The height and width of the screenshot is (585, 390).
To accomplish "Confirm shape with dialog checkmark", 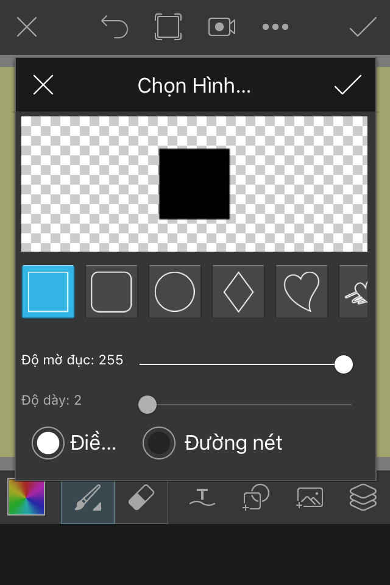I will pyautogui.click(x=348, y=85).
